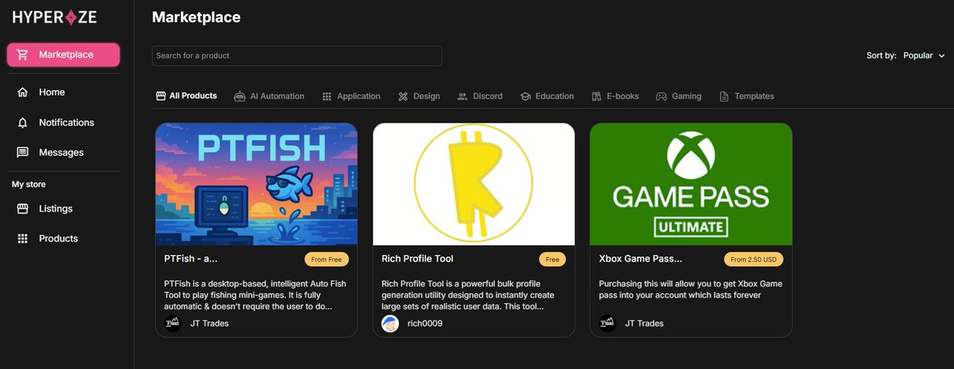Screen dimensions: 954x369
Task: Click the E-books icon
Action: (597, 96)
